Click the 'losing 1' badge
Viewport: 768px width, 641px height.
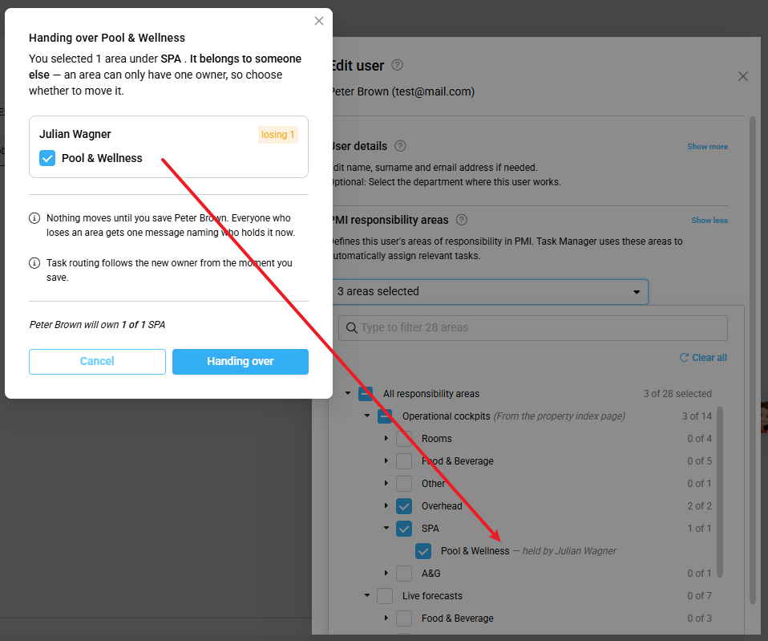coord(277,135)
